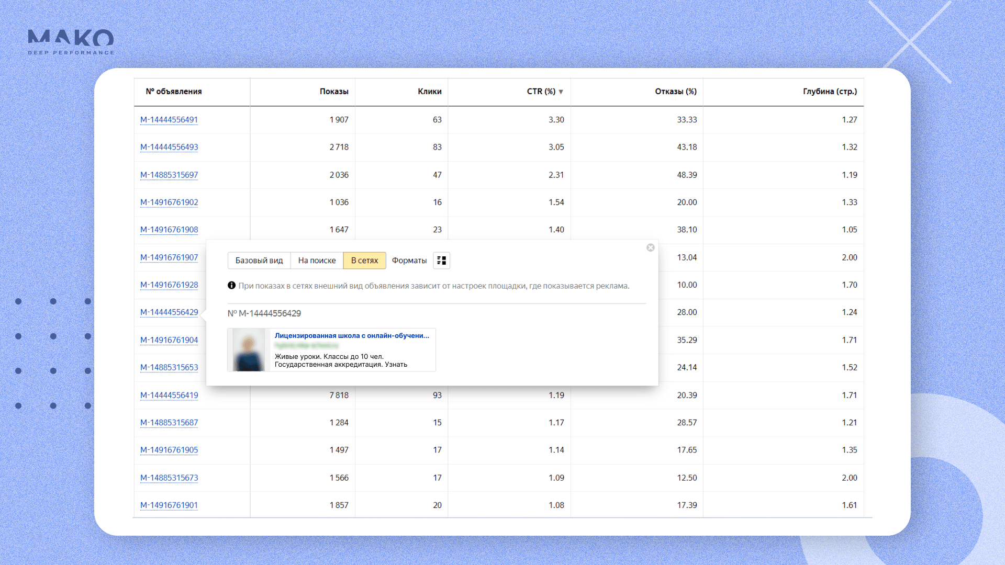Open ad link M-14916761901
This screenshot has height=565, width=1005.
[169, 505]
